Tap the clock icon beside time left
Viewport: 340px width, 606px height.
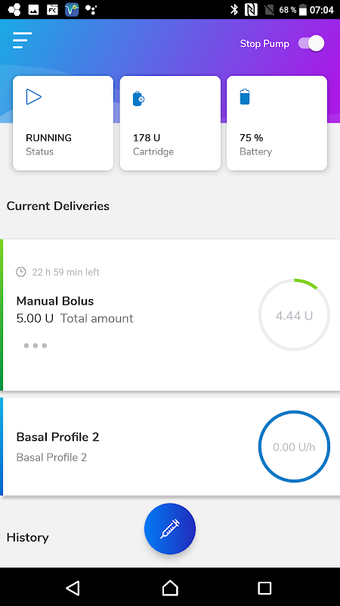click(21, 272)
